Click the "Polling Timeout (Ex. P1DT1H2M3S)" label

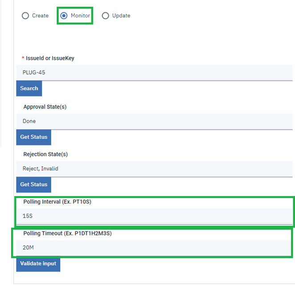pos(67,233)
